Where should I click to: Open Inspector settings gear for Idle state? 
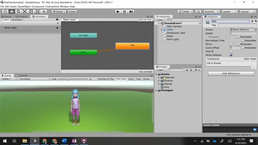click(256, 21)
